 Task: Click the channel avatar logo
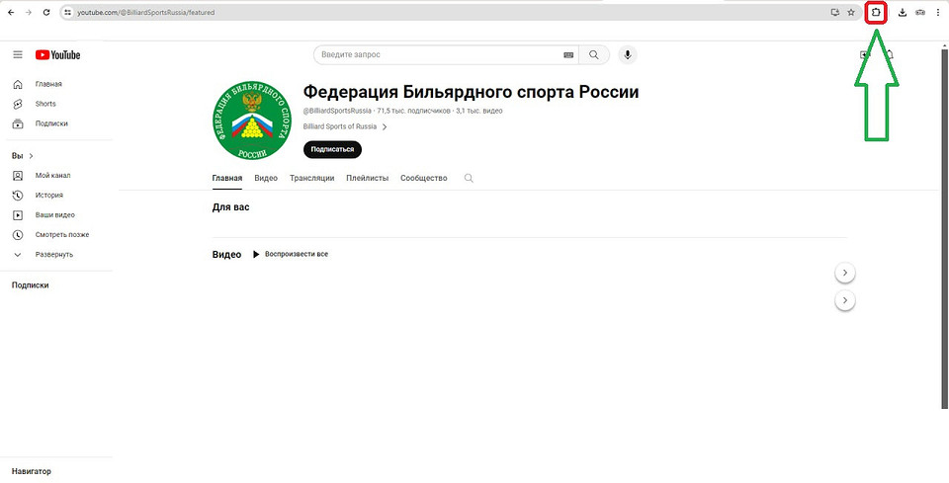pos(252,121)
